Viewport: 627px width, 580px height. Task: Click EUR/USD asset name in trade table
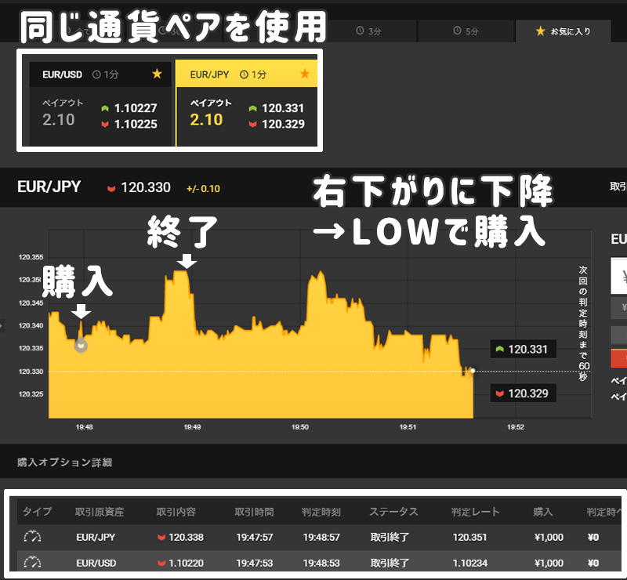(x=96, y=564)
